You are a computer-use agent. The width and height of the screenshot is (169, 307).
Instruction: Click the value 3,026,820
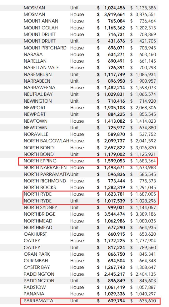[x=146, y=148]
